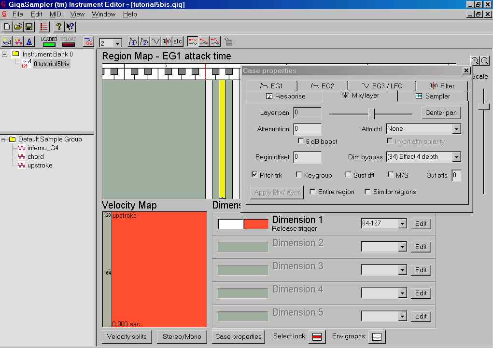The image size is (493, 348).
Task: Check the M/S checkbox
Action: pyautogui.click(x=390, y=174)
